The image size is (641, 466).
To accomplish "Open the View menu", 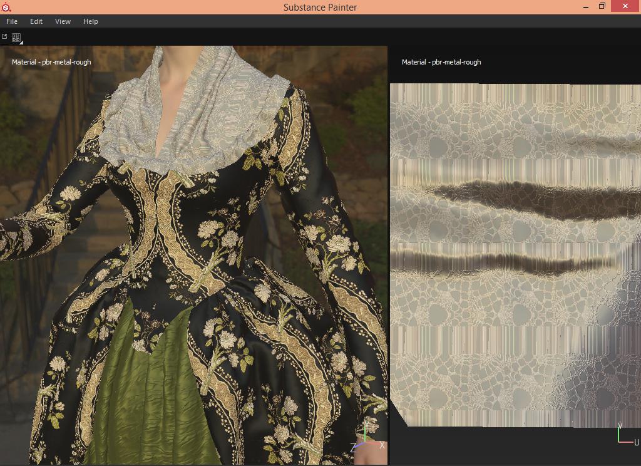I will [x=63, y=21].
